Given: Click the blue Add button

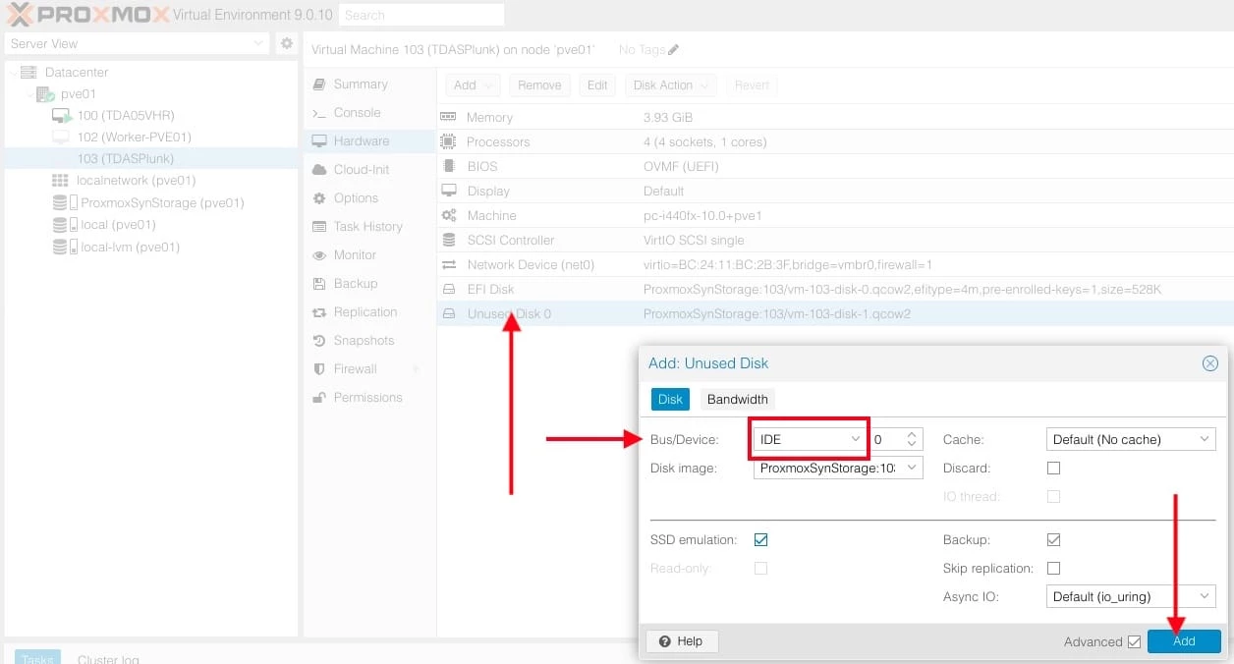Looking at the screenshot, I should click(x=1184, y=641).
